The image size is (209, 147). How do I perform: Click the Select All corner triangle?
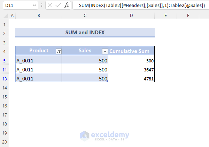coord(5,16)
